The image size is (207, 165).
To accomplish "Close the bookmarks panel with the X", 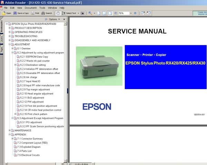I will point(64,19).
